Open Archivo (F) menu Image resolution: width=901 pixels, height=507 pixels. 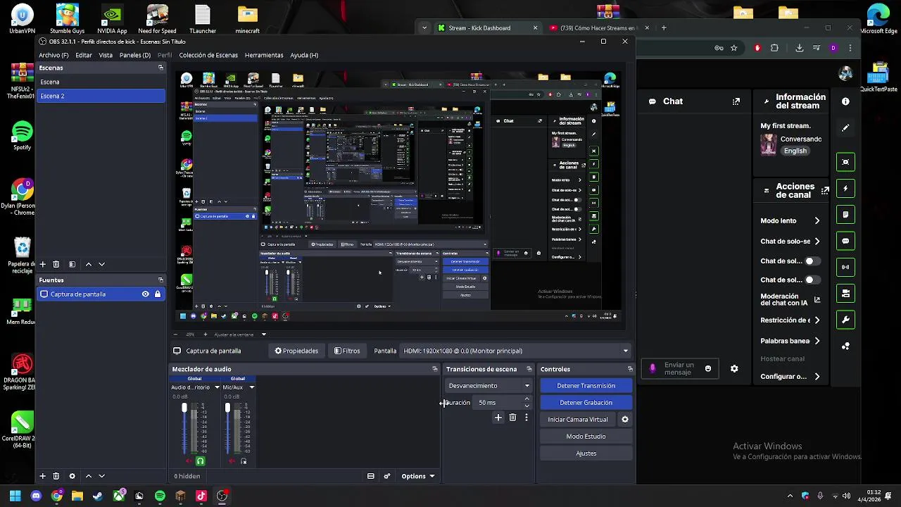(53, 55)
